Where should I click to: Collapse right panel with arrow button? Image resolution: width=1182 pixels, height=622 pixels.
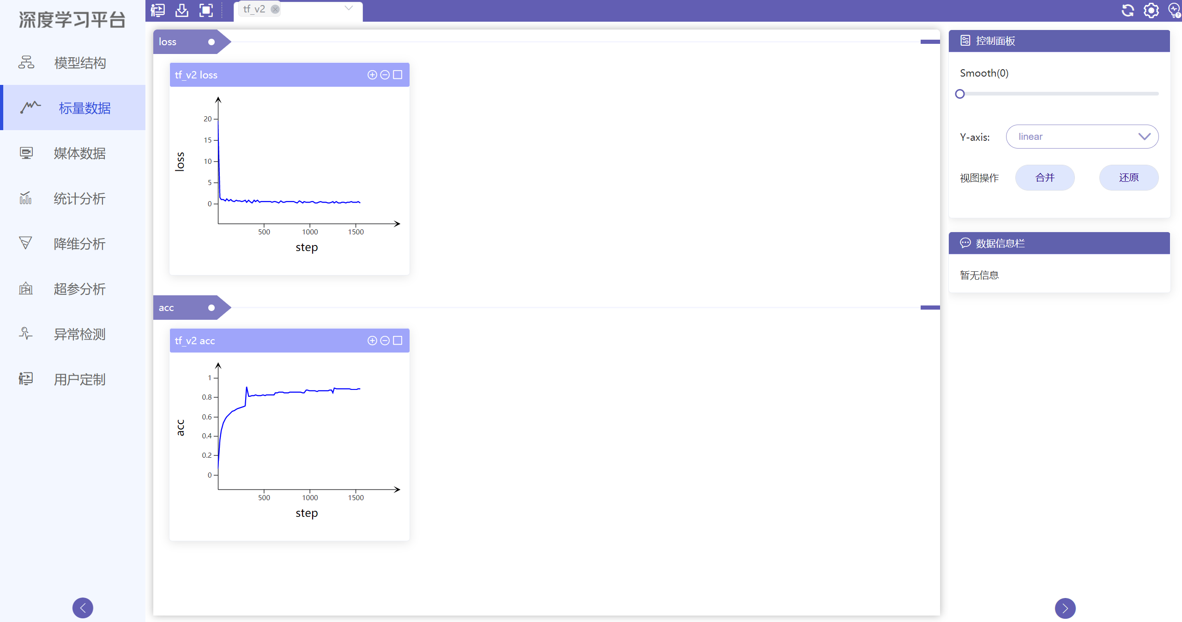click(1065, 608)
